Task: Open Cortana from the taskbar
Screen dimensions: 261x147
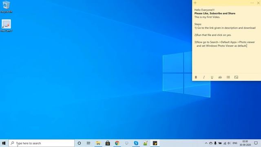Action: tap(79, 143)
